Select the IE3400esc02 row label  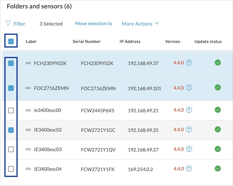48,130
